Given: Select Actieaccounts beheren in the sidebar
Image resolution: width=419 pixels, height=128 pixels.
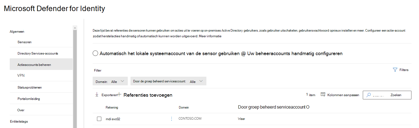Looking at the screenshot, I should click(41, 65).
